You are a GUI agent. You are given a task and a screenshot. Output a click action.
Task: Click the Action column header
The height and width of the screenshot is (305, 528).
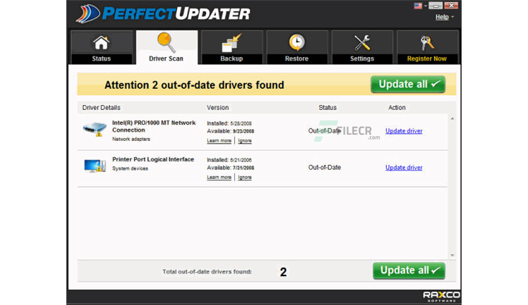[397, 108]
